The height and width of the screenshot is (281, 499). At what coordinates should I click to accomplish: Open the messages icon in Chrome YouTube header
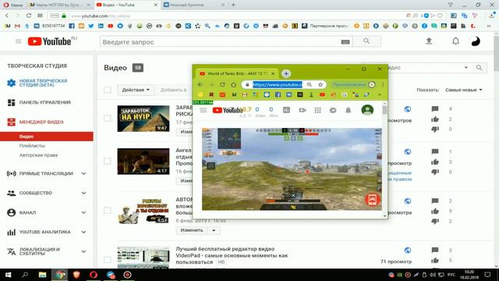point(333,110)
